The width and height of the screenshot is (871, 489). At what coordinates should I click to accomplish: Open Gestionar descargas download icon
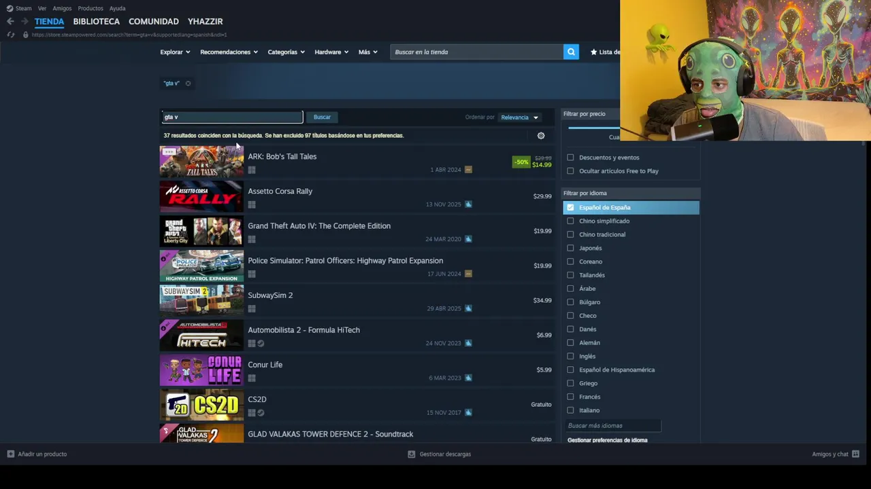pos(412,454)
